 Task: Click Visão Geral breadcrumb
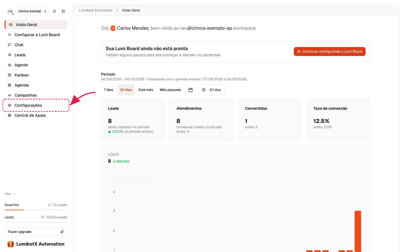[x=131, y=10]
